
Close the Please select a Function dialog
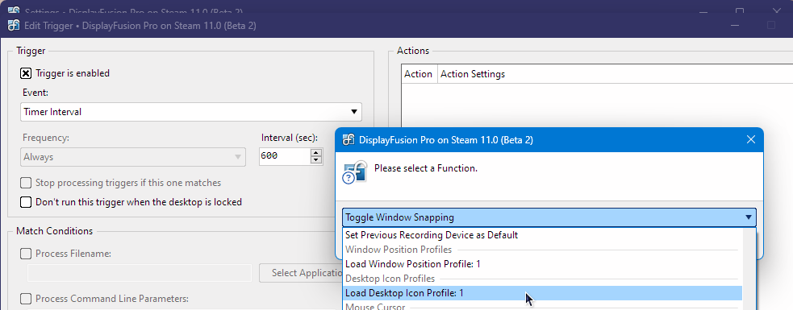click(x=750, y=139)
